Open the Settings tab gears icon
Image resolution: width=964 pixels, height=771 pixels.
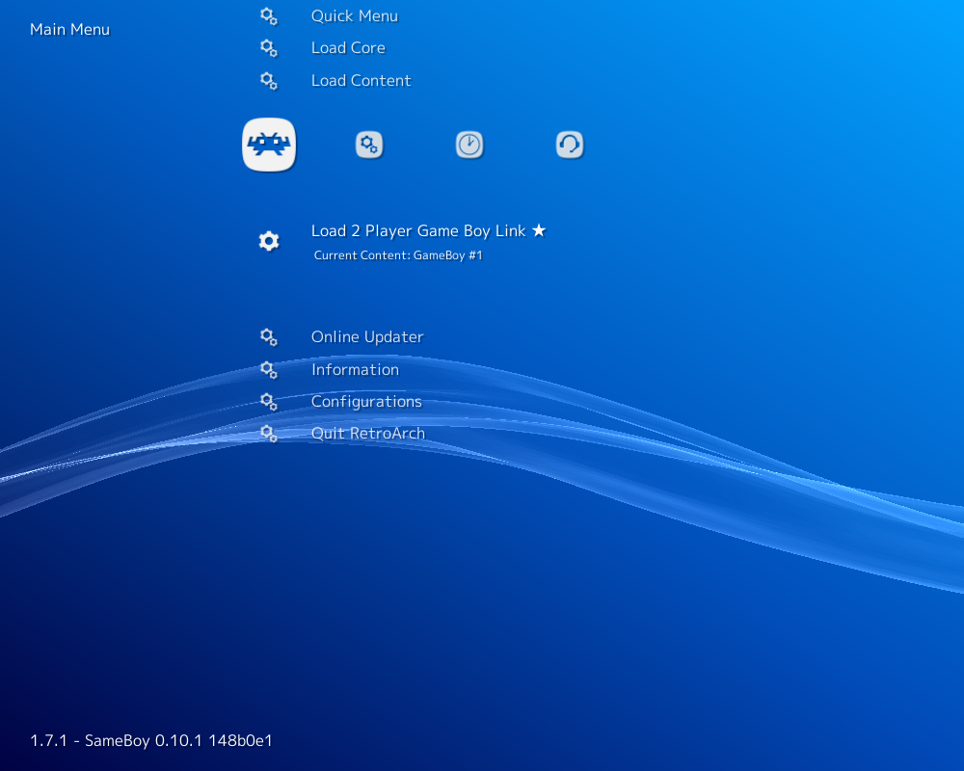369,146
